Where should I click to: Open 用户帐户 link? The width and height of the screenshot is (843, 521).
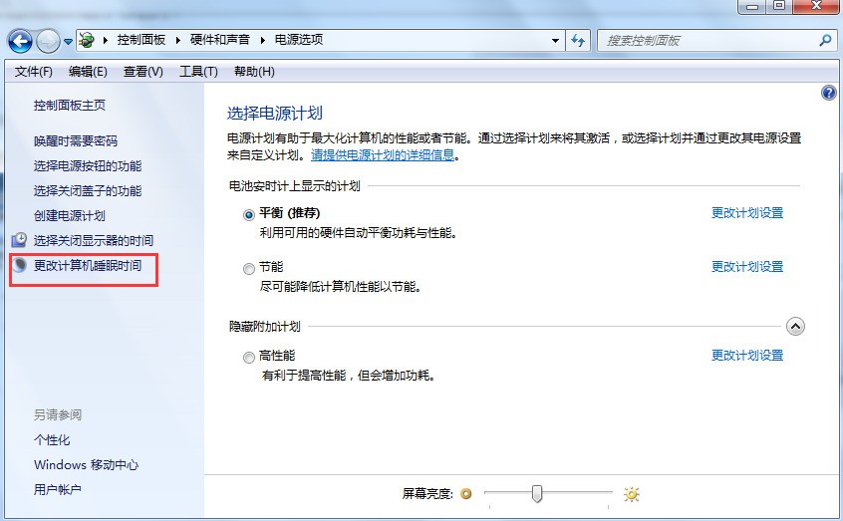click(58, 490)
